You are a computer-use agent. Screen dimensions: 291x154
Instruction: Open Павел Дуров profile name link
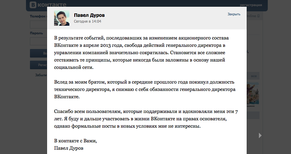[x=89, y=15]
